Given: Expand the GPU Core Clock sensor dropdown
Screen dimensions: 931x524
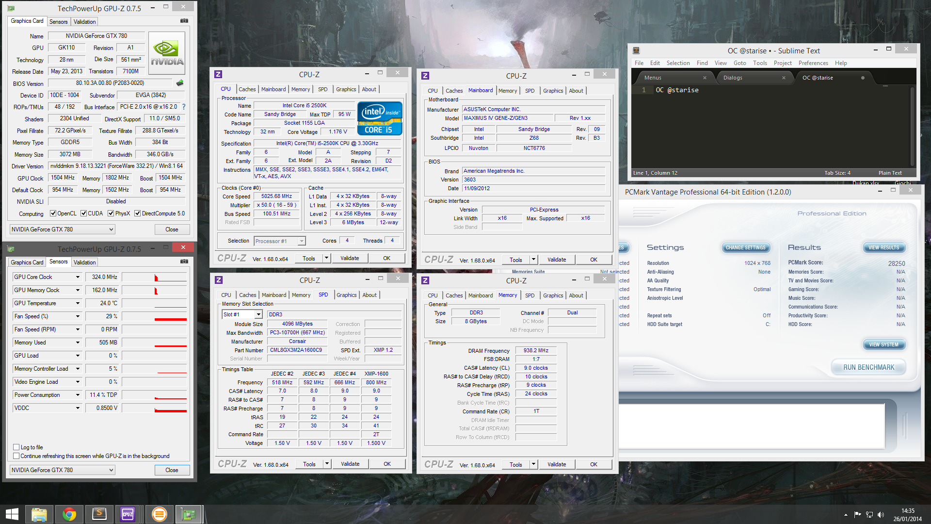Looking at the screenshot, I should [x=78, y=277].
